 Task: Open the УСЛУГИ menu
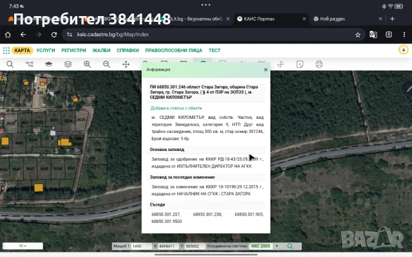pyautogui.click(x=46, y=50)
